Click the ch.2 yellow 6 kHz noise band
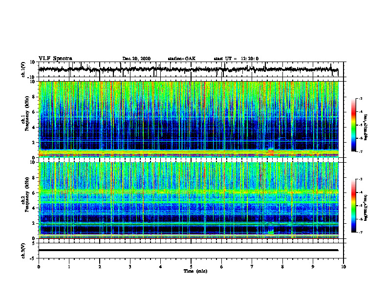The height and width of the screenshot is (299, 387). tap(188, 192)
